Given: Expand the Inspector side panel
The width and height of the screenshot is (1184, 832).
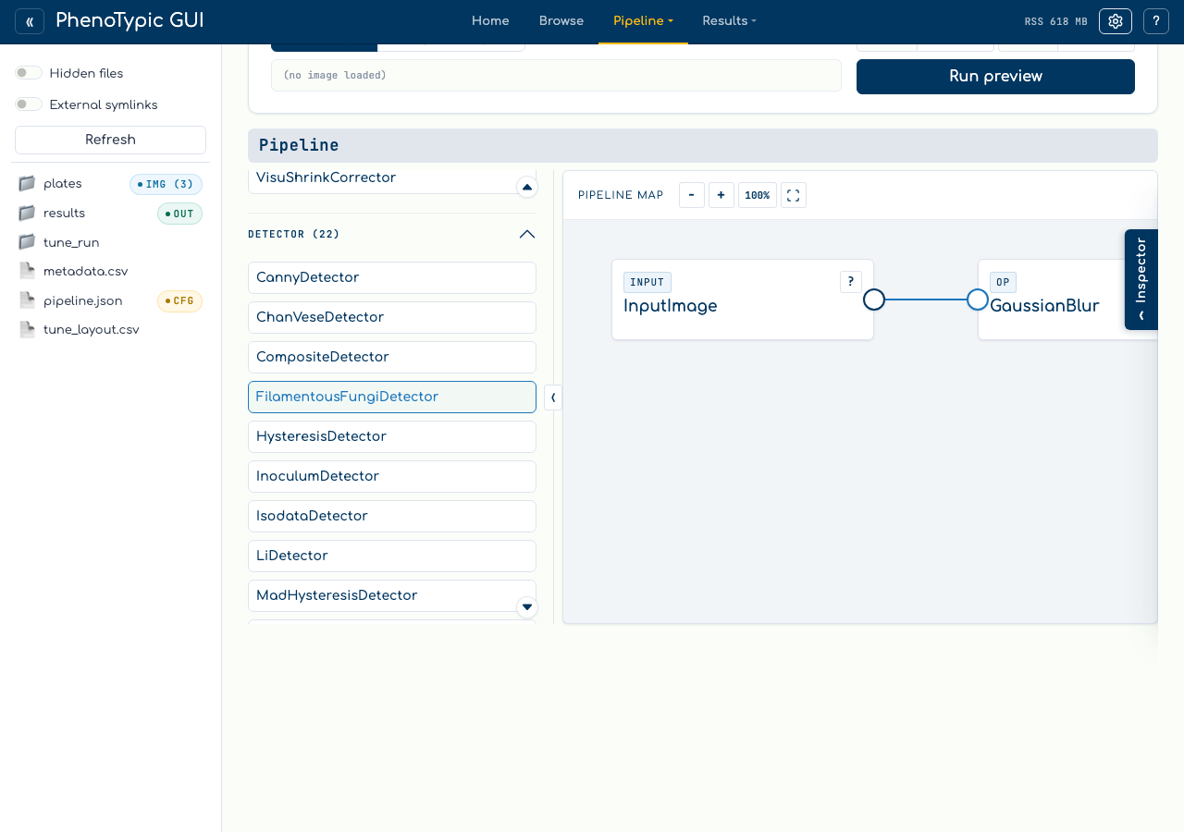Looking at the screenshot, I should pos(1141,279).
